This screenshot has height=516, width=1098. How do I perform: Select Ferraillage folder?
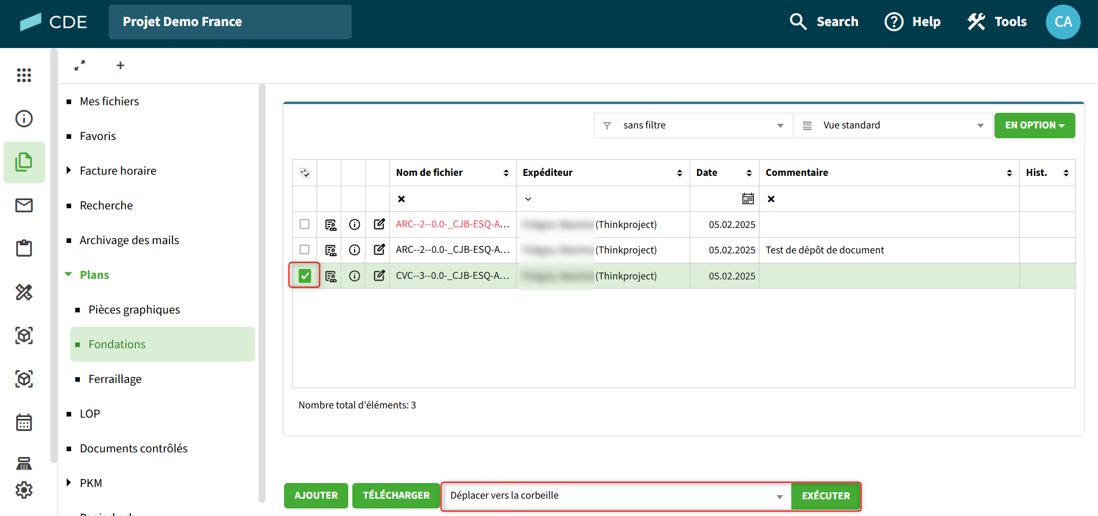(x=115, y=379)
